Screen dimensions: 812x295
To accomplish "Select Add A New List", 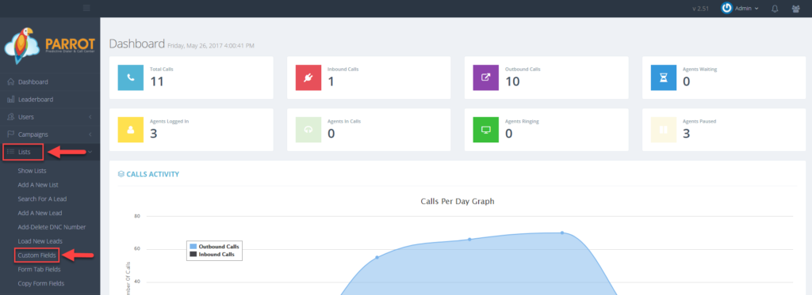I will tap(39, 184).
